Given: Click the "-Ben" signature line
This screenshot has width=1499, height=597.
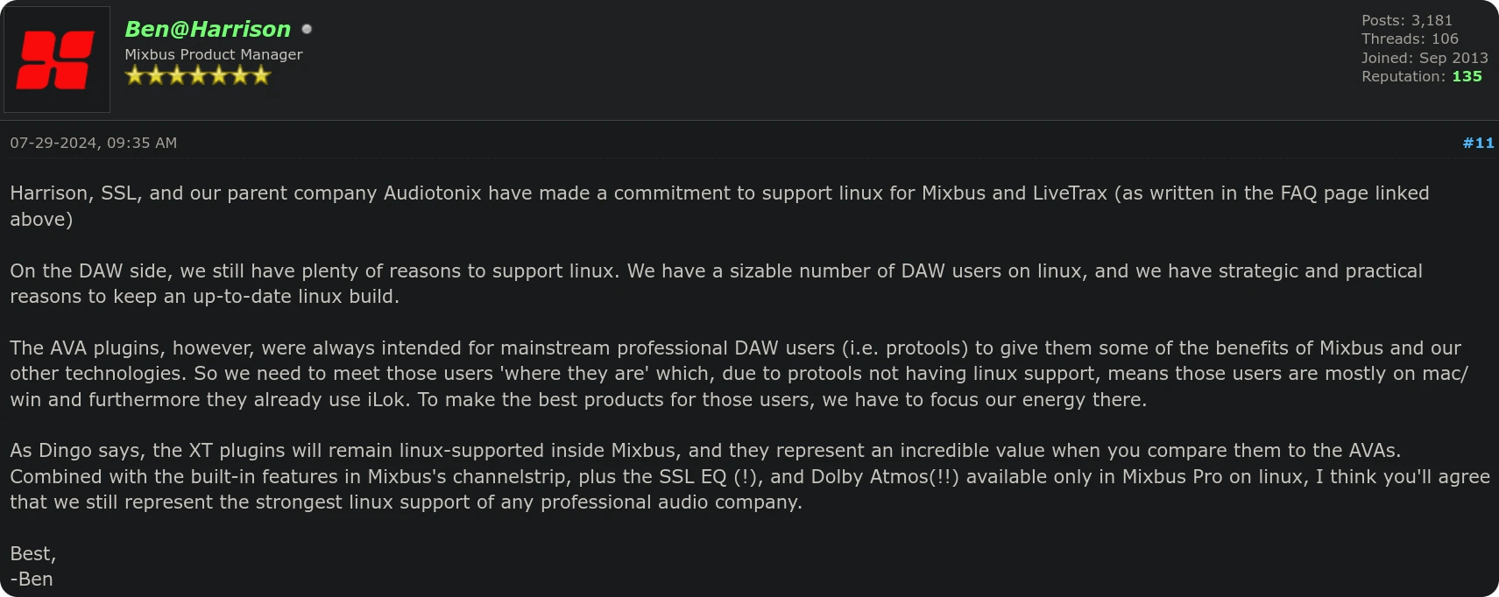Looking at the screenshot, I should 32,579.
